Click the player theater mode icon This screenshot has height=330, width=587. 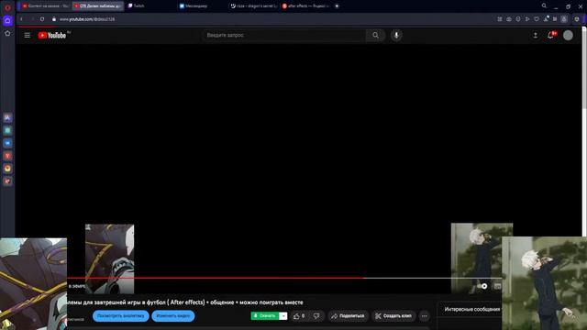click(497, 286)
